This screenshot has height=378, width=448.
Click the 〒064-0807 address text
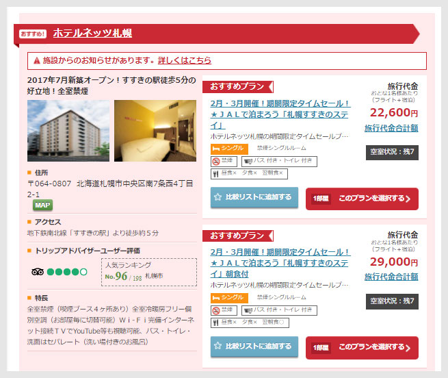pos(110,189)
